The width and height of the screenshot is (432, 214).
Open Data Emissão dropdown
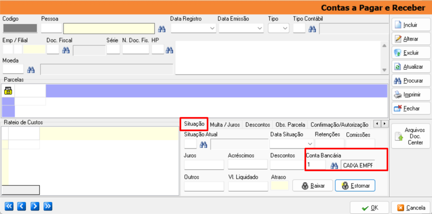pyautogui.click(x=259, y=28)
